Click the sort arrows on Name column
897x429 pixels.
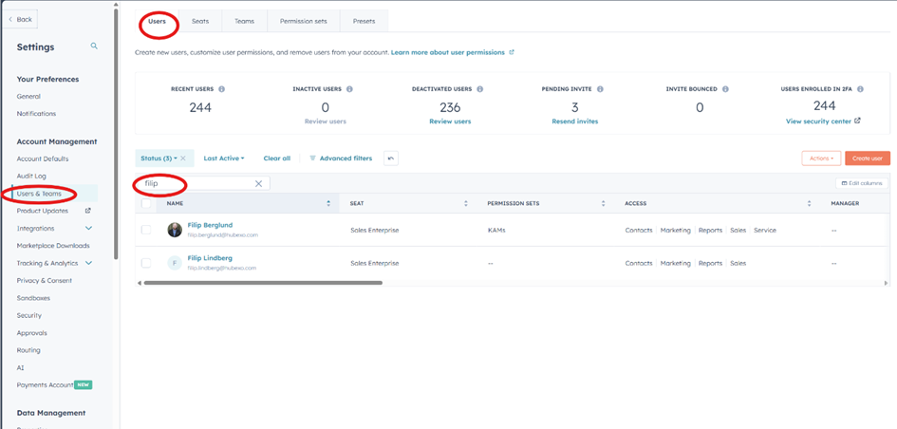pos(328,203)
